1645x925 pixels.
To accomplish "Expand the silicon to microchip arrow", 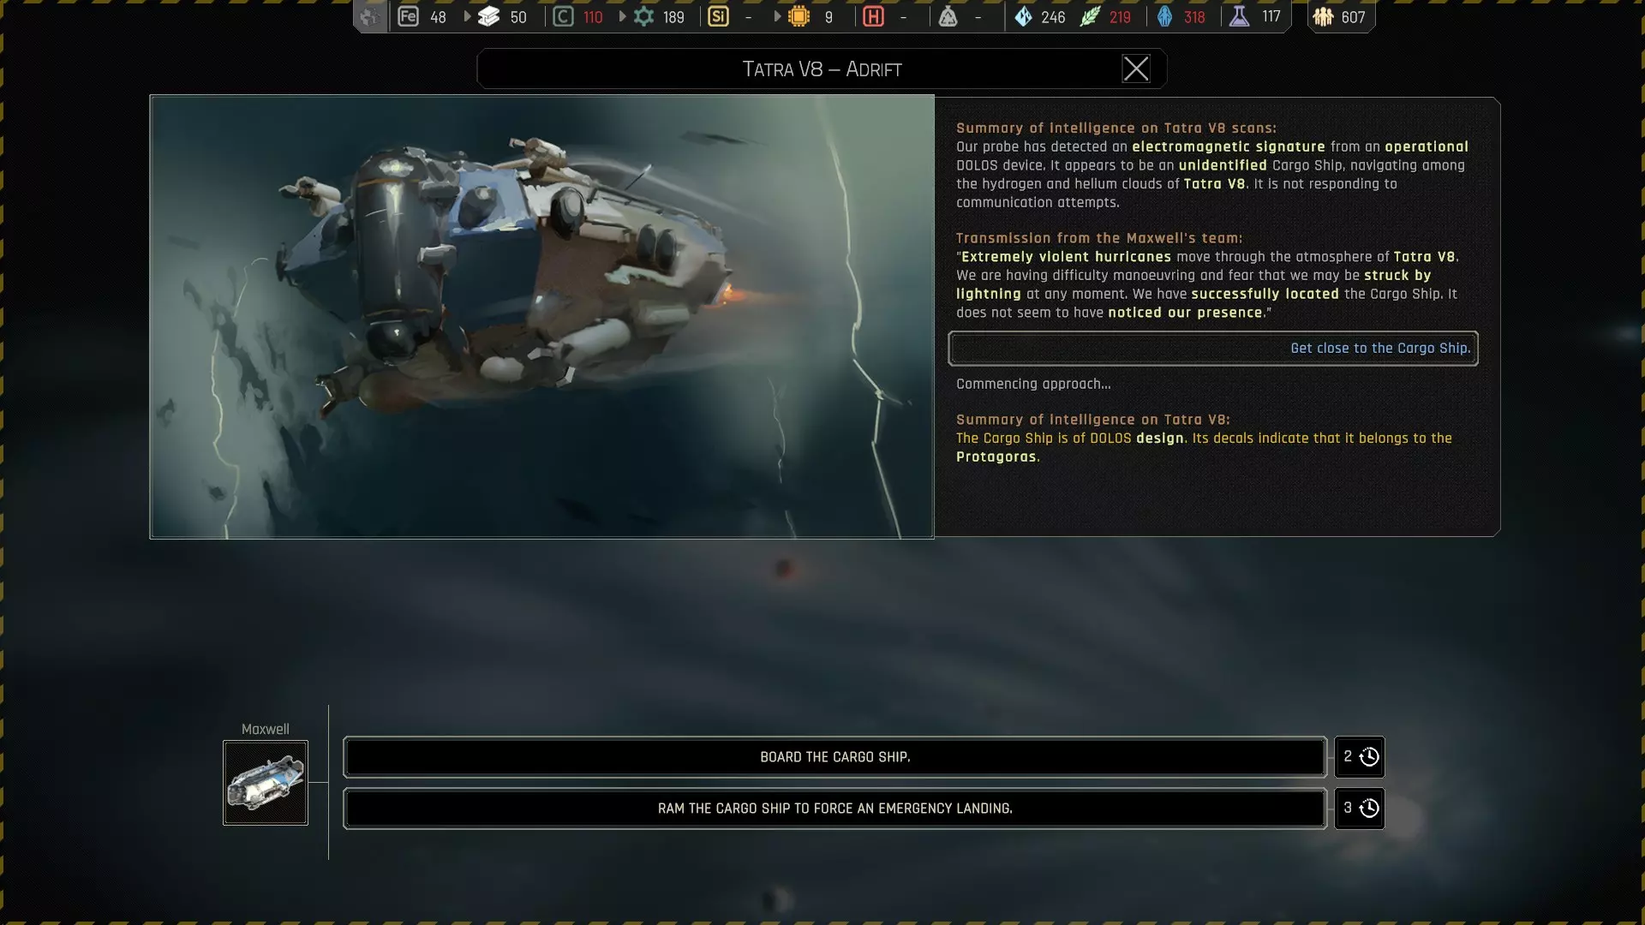I will (x=777, y=16).
